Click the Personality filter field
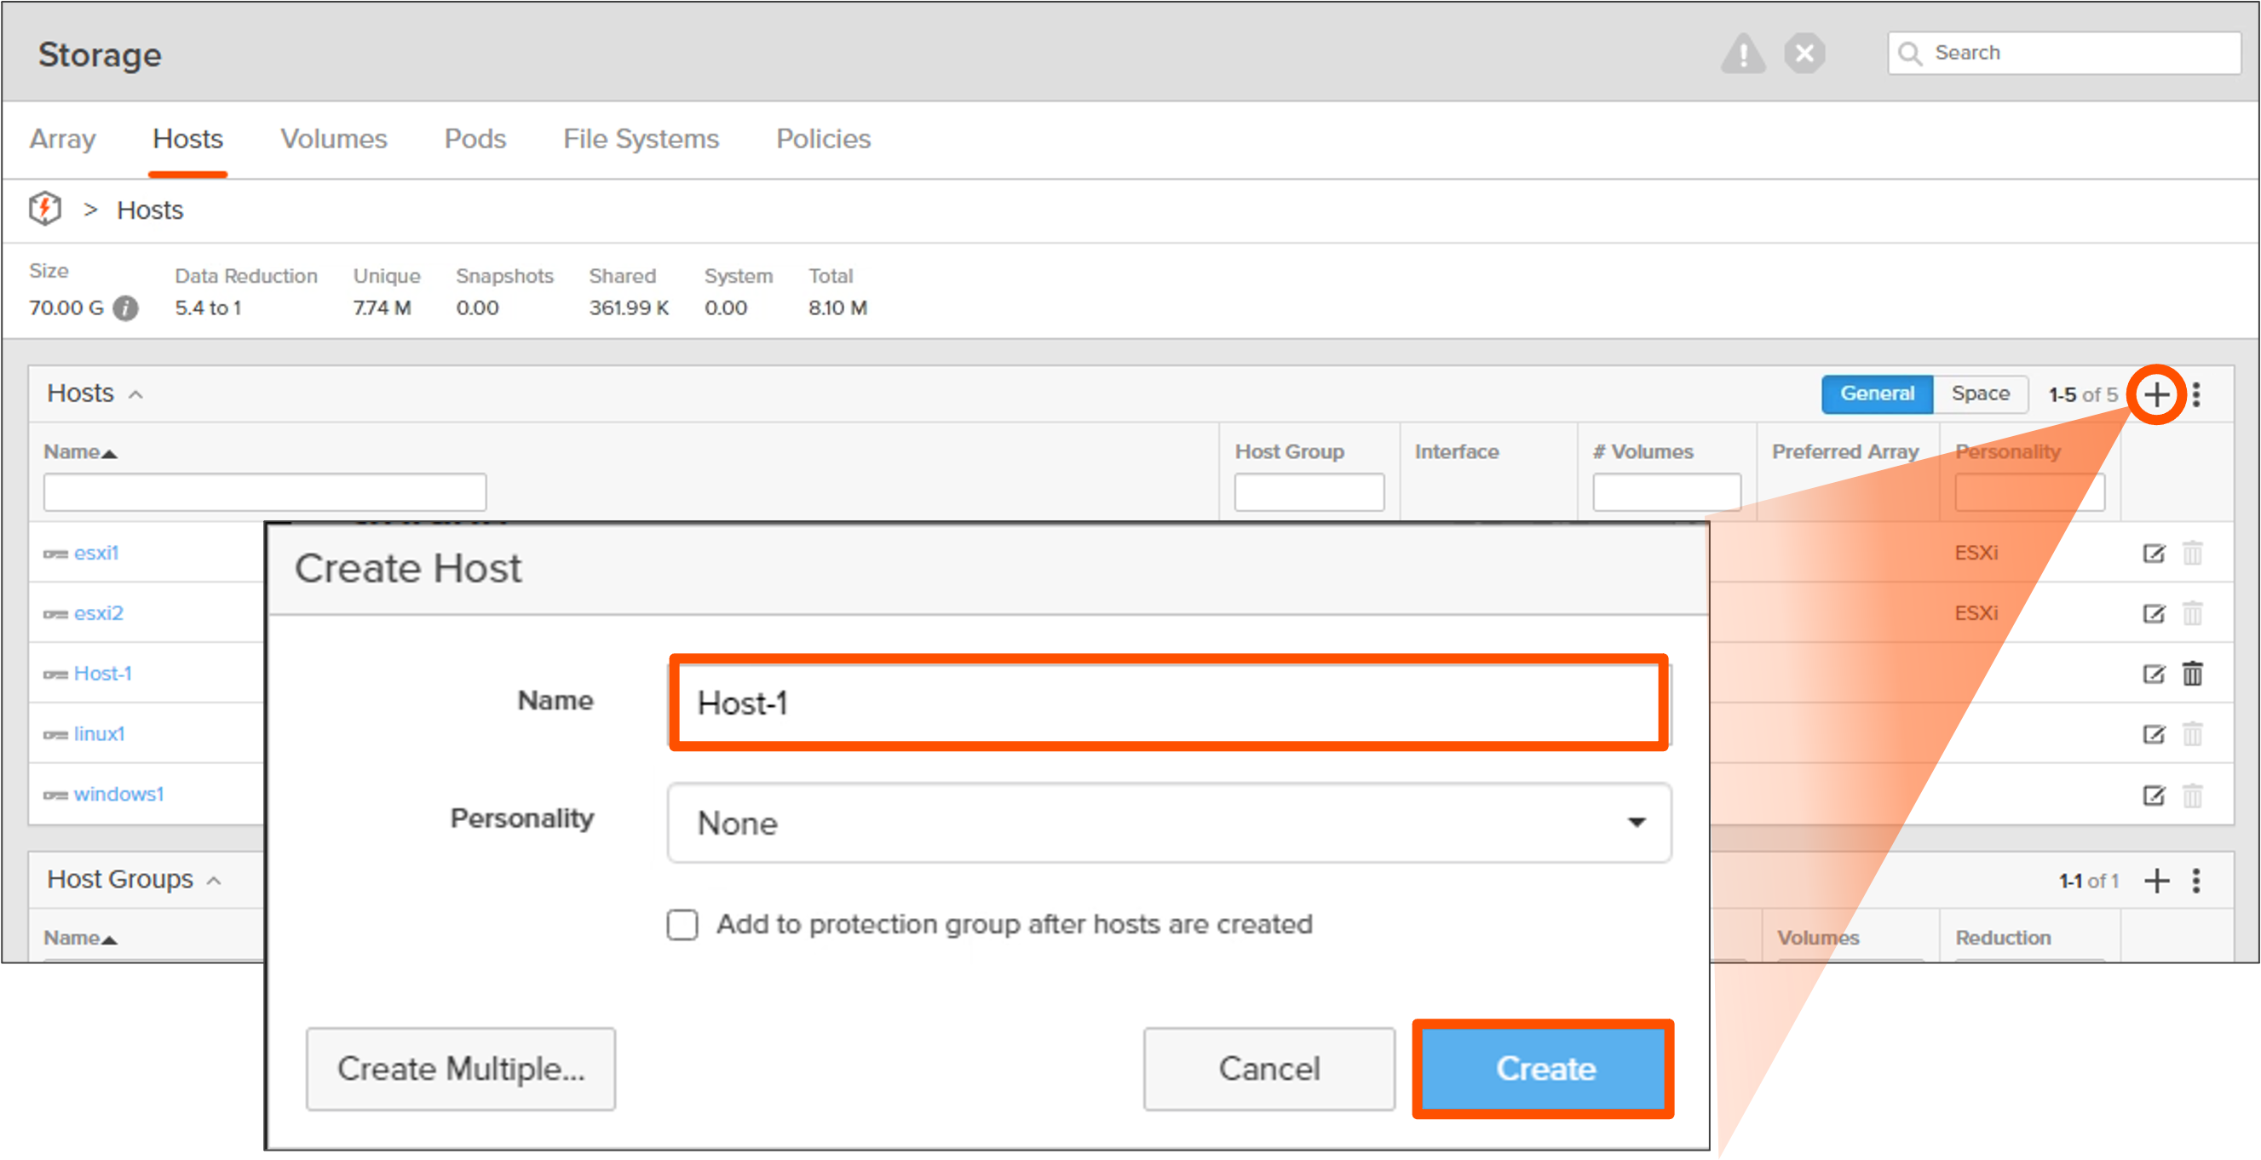The height and width of the screenshot is (1160, 2261). pyautogui.click(x=2029, y=492)
